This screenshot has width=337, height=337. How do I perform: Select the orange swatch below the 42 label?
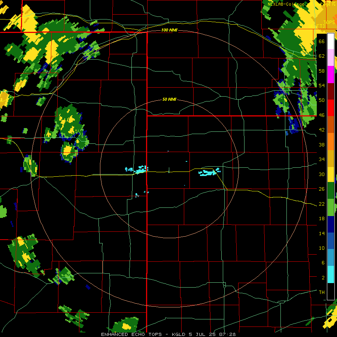coord(331,142)
